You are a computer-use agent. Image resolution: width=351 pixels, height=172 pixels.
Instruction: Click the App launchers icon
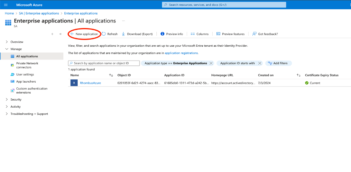pyautogui.click(x=12, y=82)
